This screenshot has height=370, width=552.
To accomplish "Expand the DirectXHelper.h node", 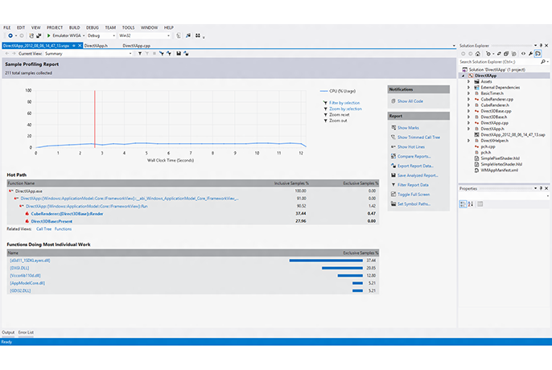I will [x=468, y=141].
